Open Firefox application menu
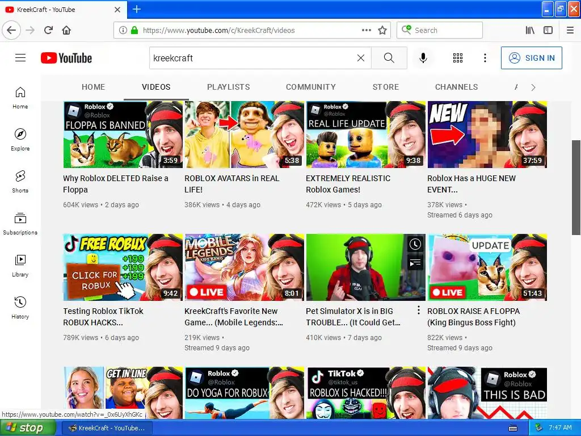Screen dimensions: 581x436 pyautogui.click(x=570, y=30)
